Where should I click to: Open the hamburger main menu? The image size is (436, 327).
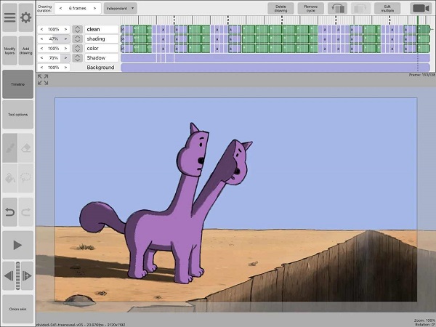[9, 17]
